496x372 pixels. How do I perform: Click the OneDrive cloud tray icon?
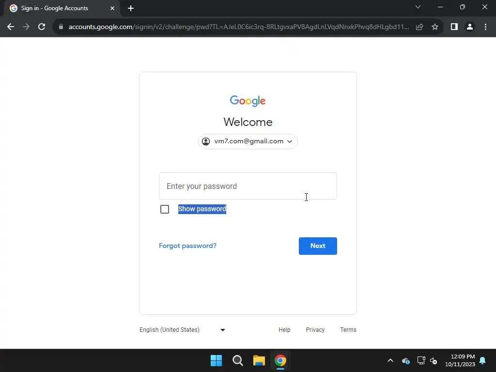(406, 360)
